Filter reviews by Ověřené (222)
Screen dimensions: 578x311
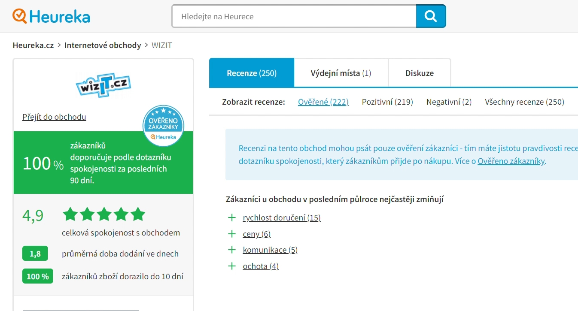click(x=323, y=102)
